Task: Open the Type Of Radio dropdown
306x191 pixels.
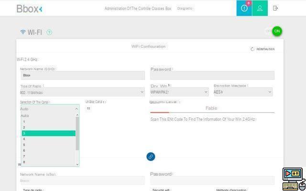Action: tap(82, 92)
